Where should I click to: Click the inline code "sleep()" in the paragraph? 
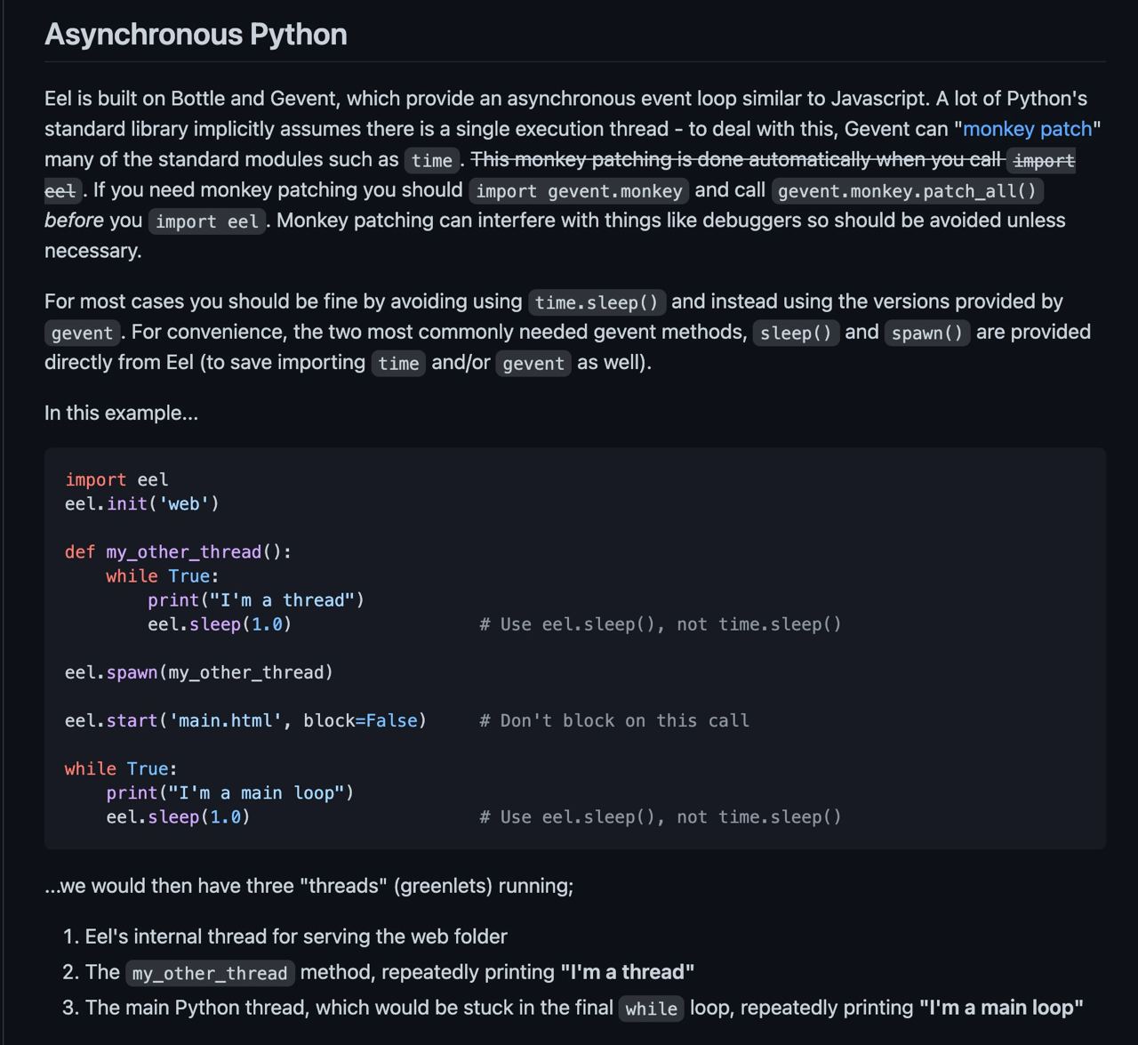click(796, 333)
